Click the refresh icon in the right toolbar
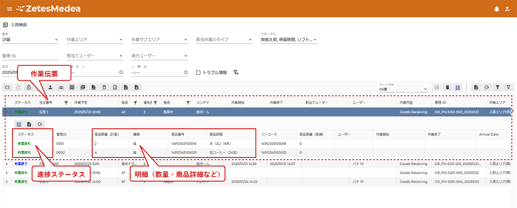Viewport: 517px width, 208px height. tap(486, 87)
